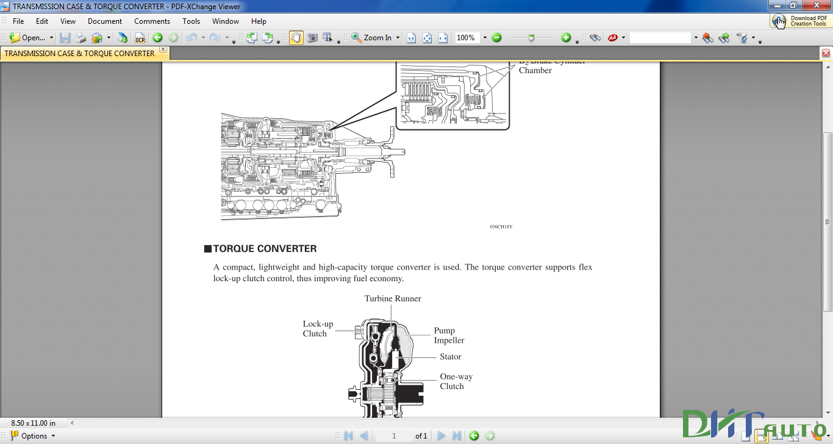Open the Tools menu
This screenshot has height=444, width=833.
[x=191, y=21]
